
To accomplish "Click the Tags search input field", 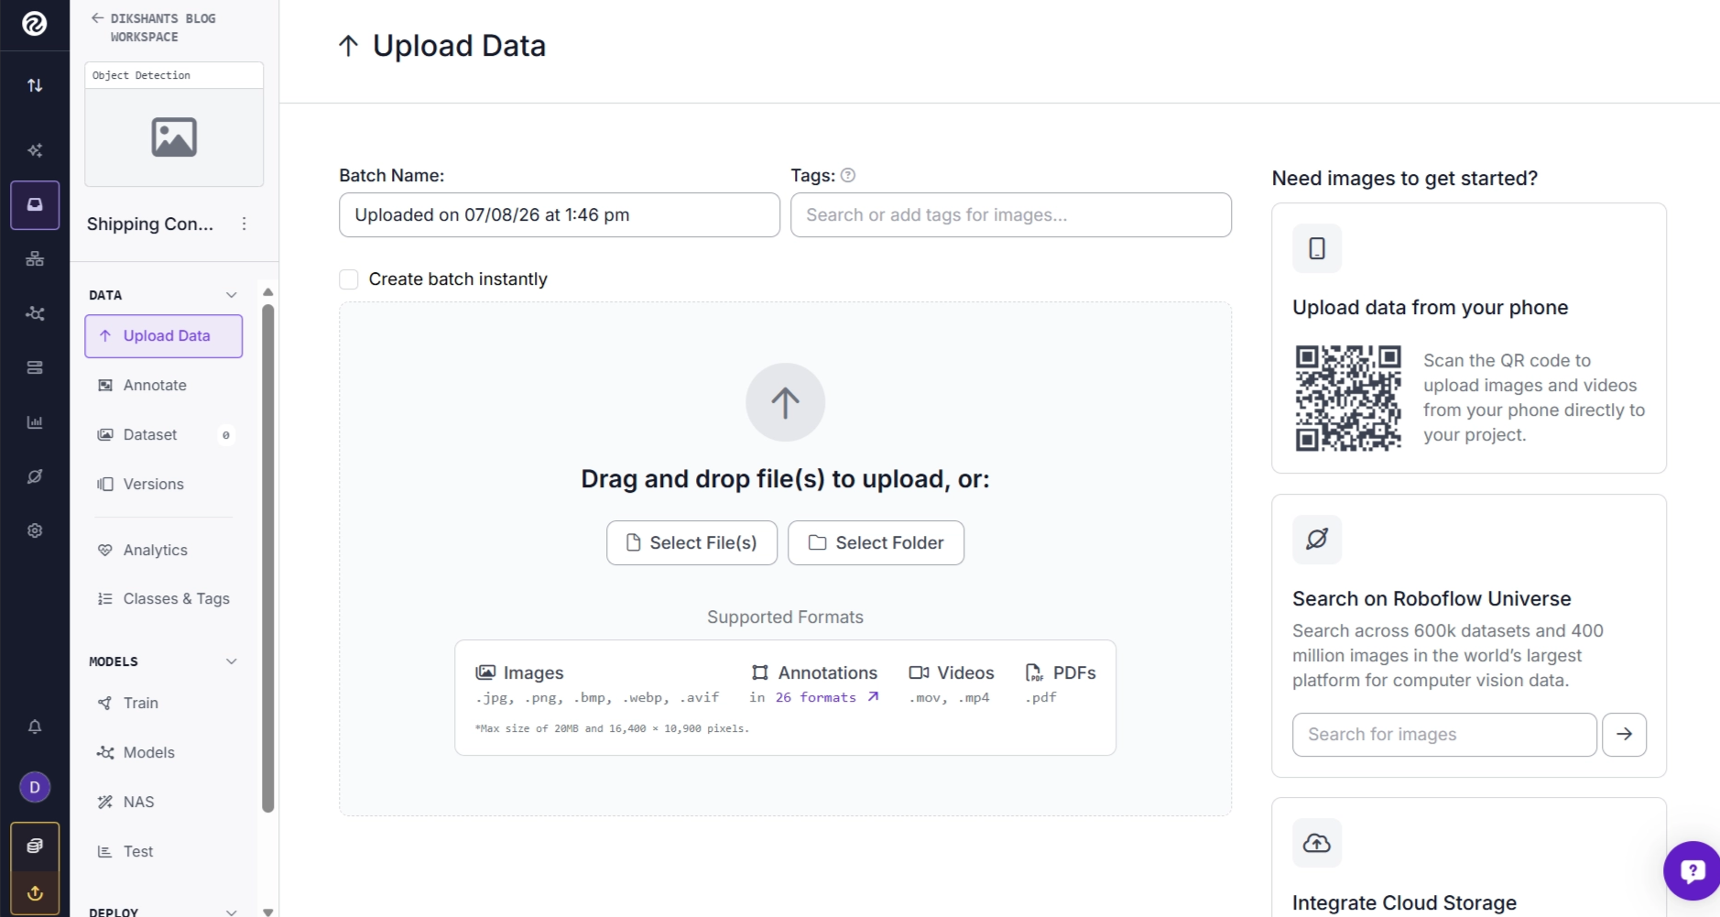I will point(1011,215).
